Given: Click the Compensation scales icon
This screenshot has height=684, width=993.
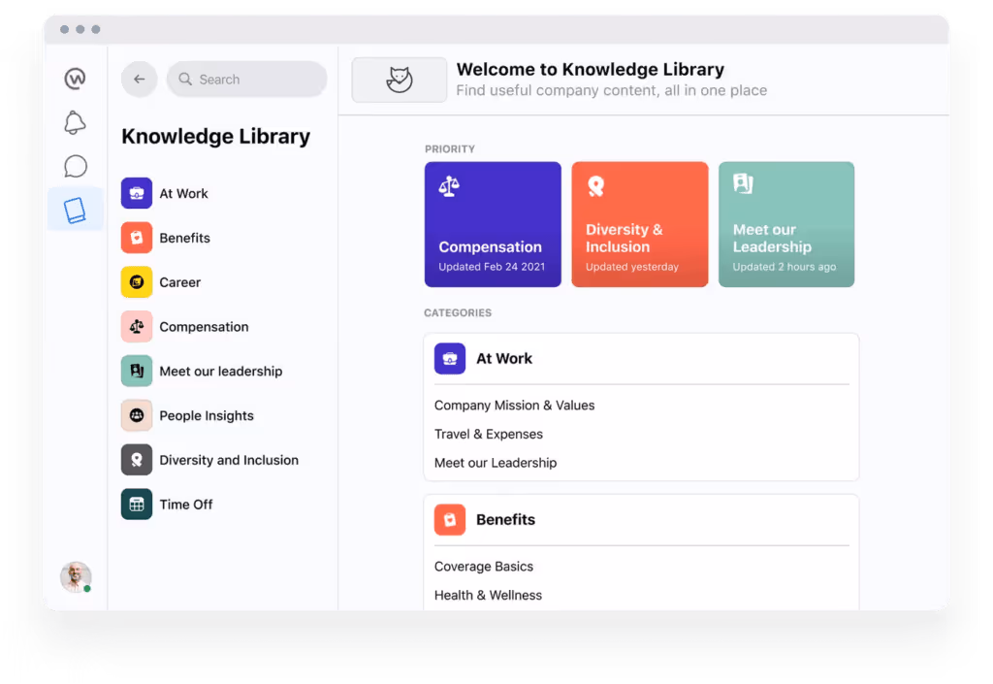Looking at the screenshot, I should coord(135,326).
